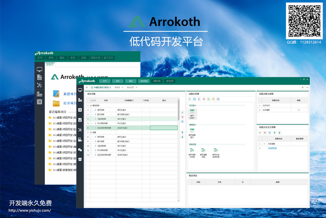This screenshot has width=326, height=218.
Task: Click the green check icon in 功能点资源 toolbar
Action: (209, 99)
